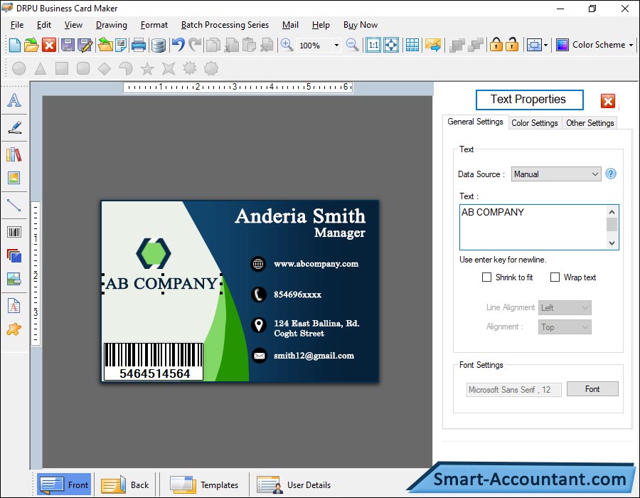Switch to the Back card side
Screen dimensions: 640x498
[x=125, y=484]
